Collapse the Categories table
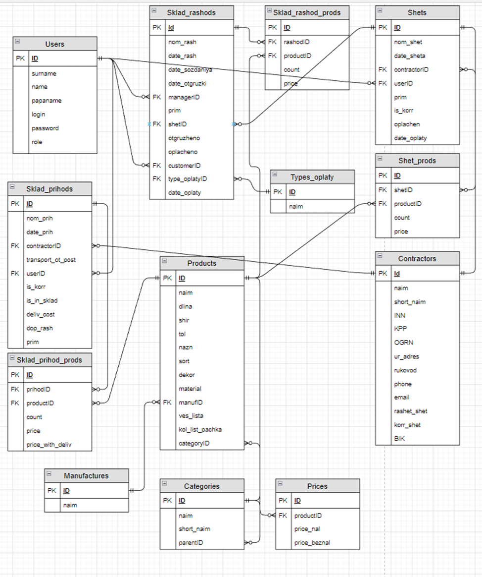The image size is (482, 577). [x=165, y=483]
